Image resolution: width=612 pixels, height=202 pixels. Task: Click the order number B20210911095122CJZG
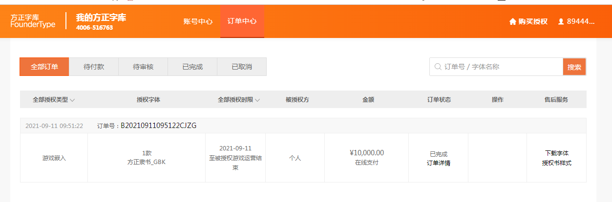(159, 126)
